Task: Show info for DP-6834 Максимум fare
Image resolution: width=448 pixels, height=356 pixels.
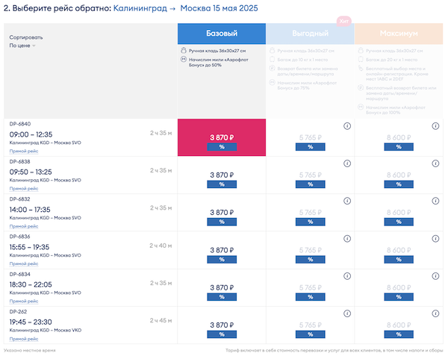Action: click(435, 275)
